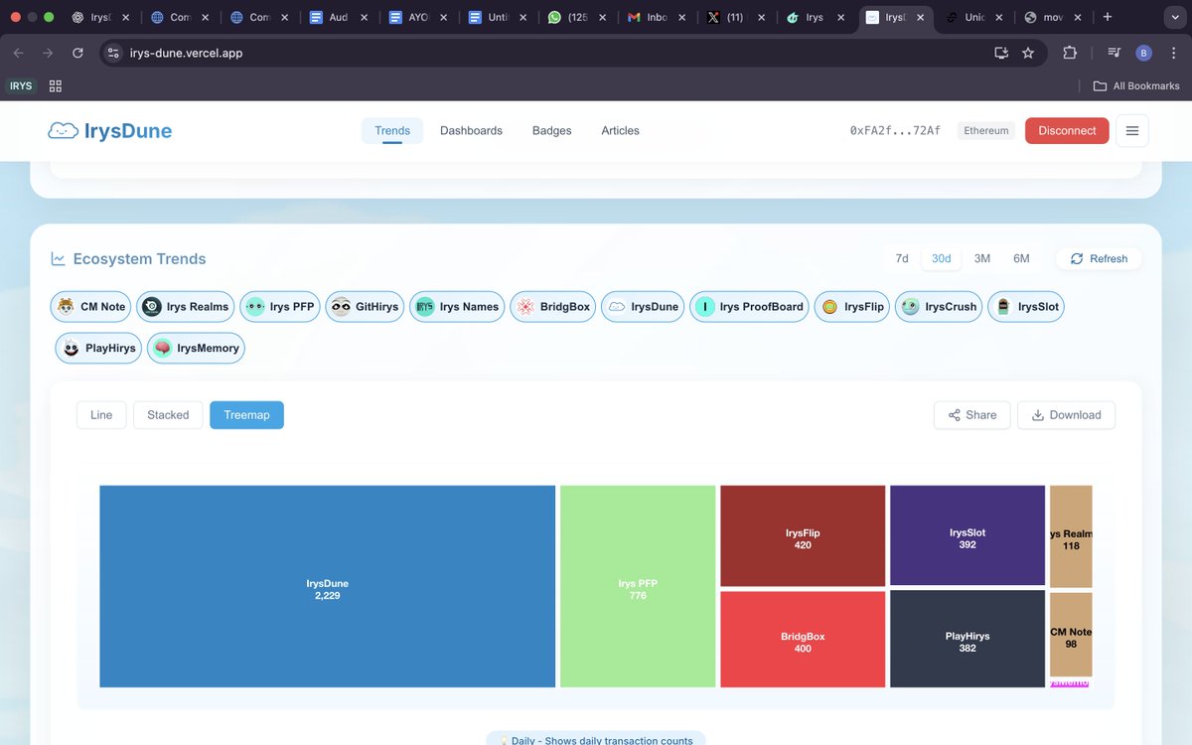
Task: Click wallet address 0xFA2f...72Af
Action: click(895, 130)
